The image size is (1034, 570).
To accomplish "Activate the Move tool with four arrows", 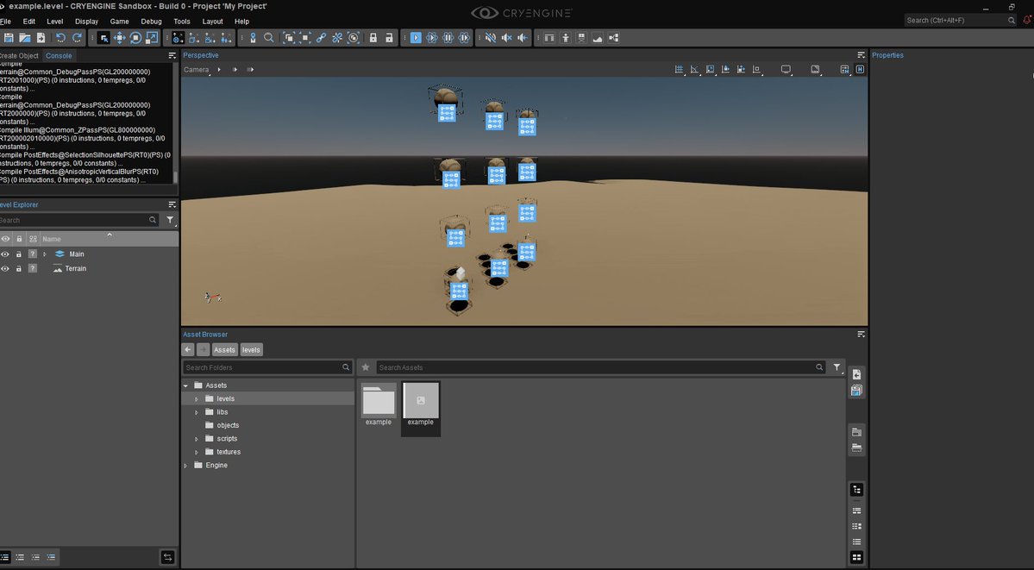I will point(119,38).
